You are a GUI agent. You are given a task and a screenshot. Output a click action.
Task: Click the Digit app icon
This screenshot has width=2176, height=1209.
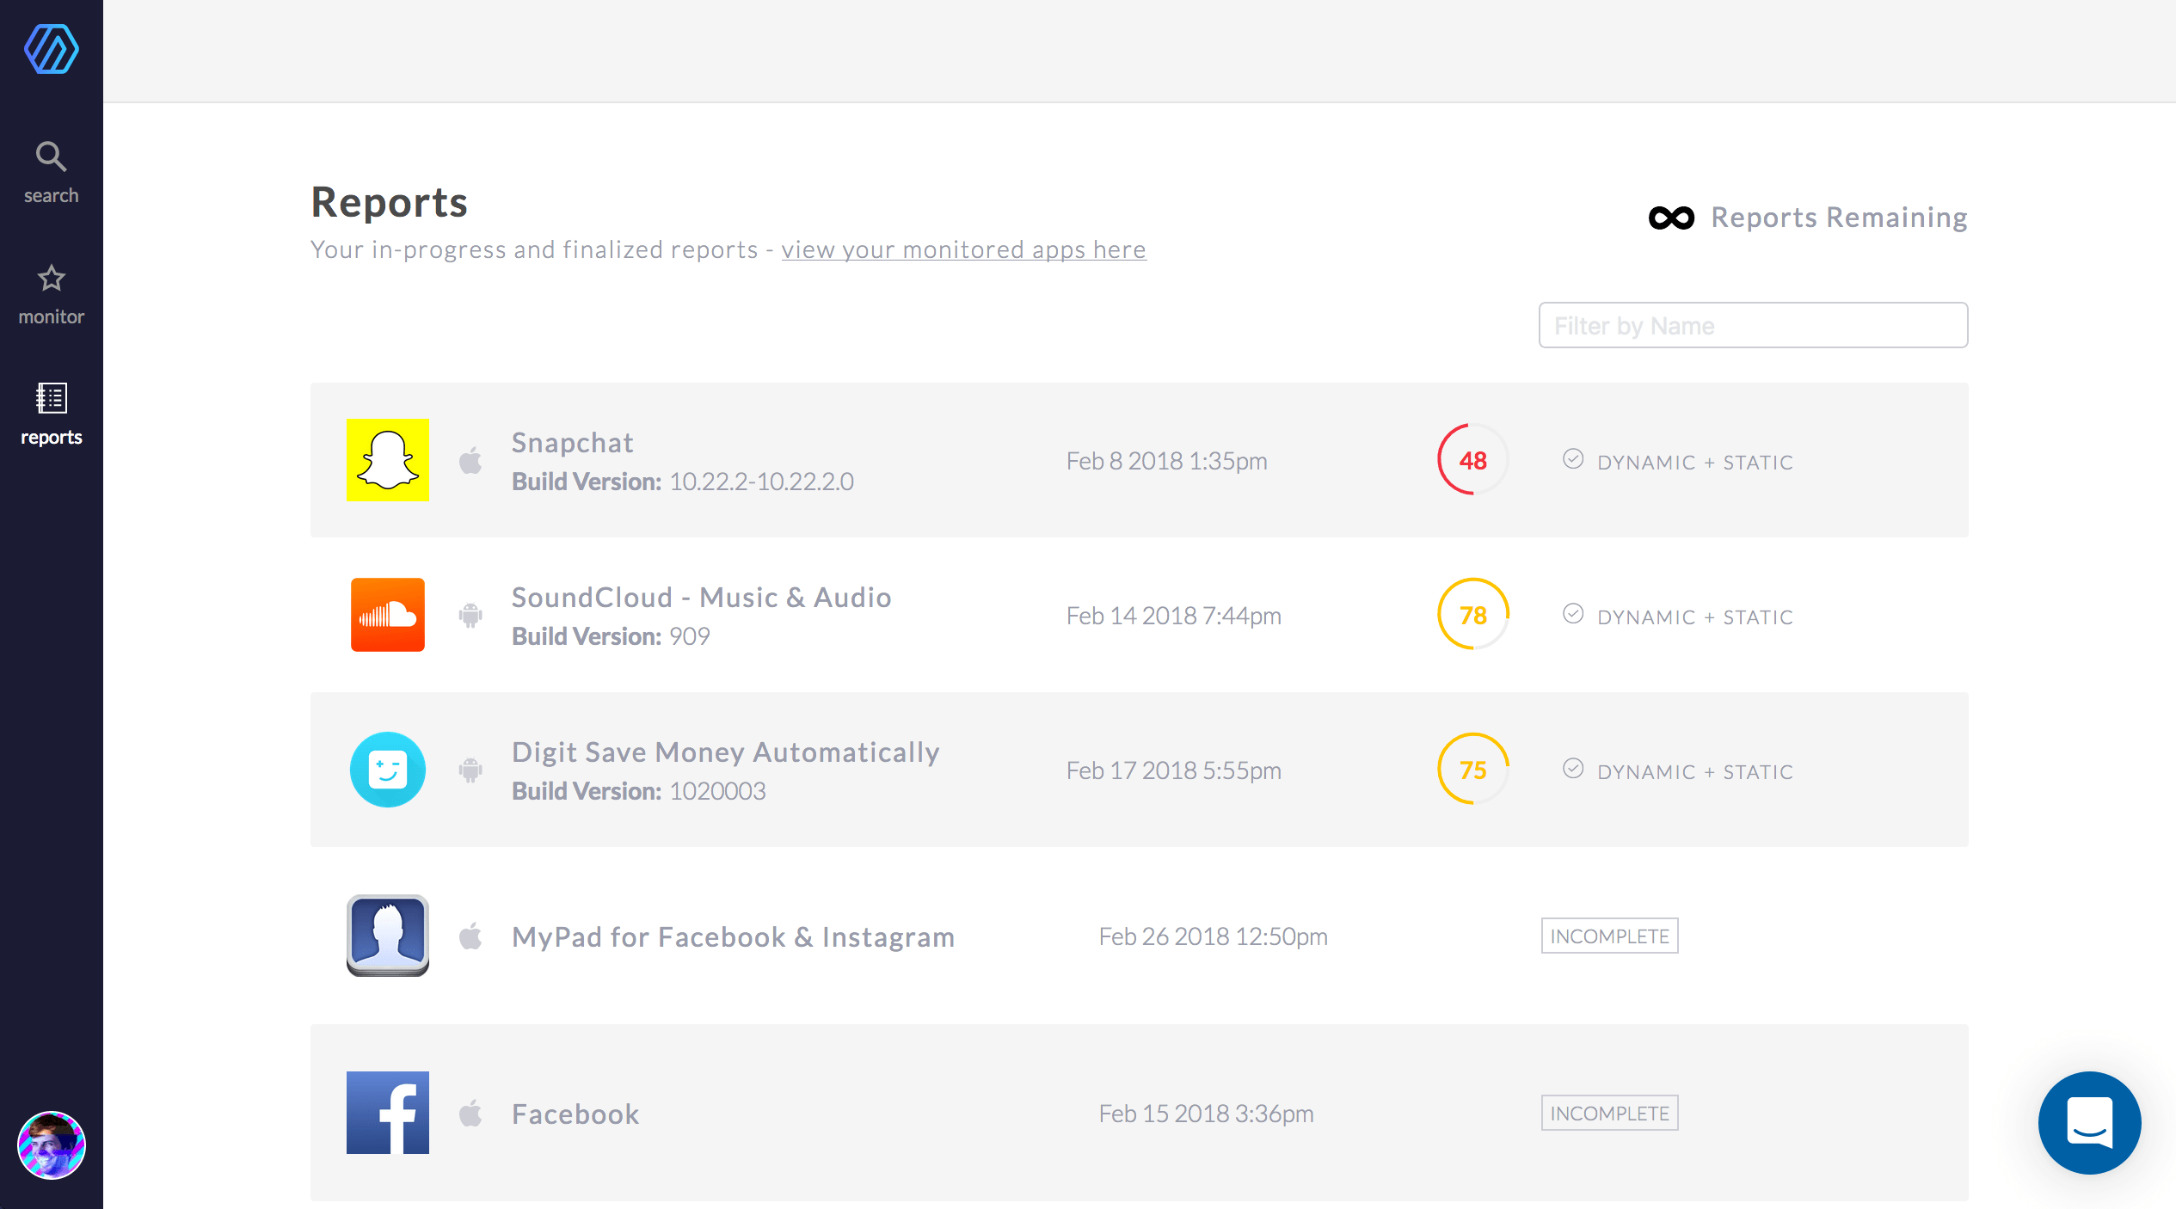(x=388, y=770)
